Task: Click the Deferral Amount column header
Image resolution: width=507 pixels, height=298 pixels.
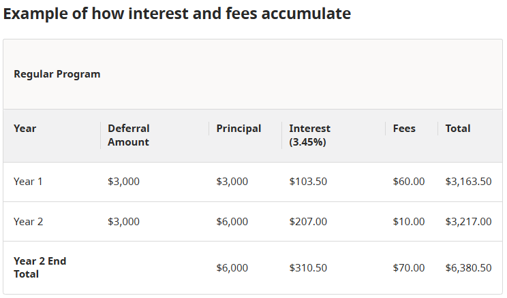Action: point(129,135)
